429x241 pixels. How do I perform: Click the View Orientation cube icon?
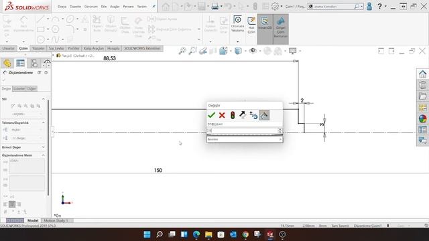point(223,51)
